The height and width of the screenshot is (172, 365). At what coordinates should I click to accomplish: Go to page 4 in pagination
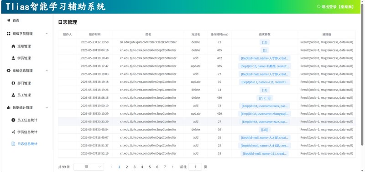[142, 167]
